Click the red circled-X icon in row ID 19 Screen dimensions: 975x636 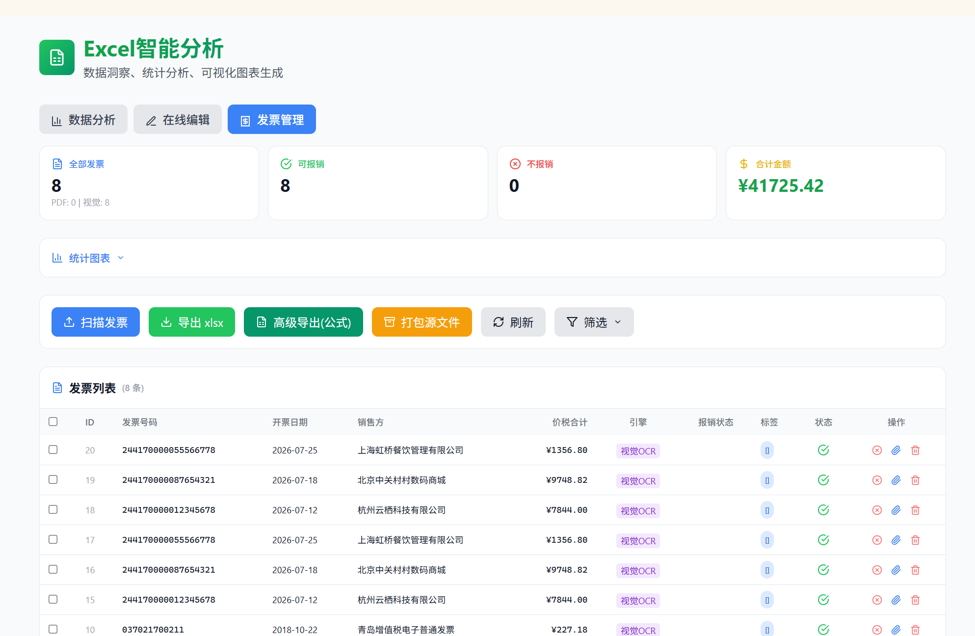[x=877, y=480]
